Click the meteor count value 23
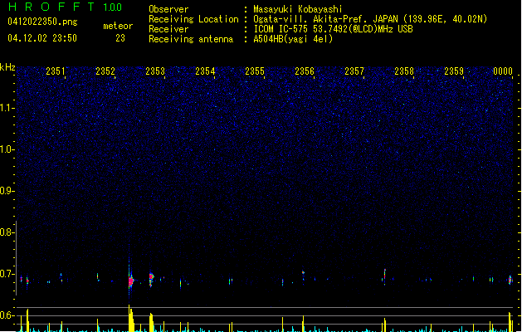 [x=120, y=38]
